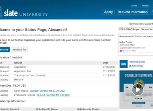
Task: Click the Scholarship Status column header
Action: pyautogui.click(x=88, y=109)
